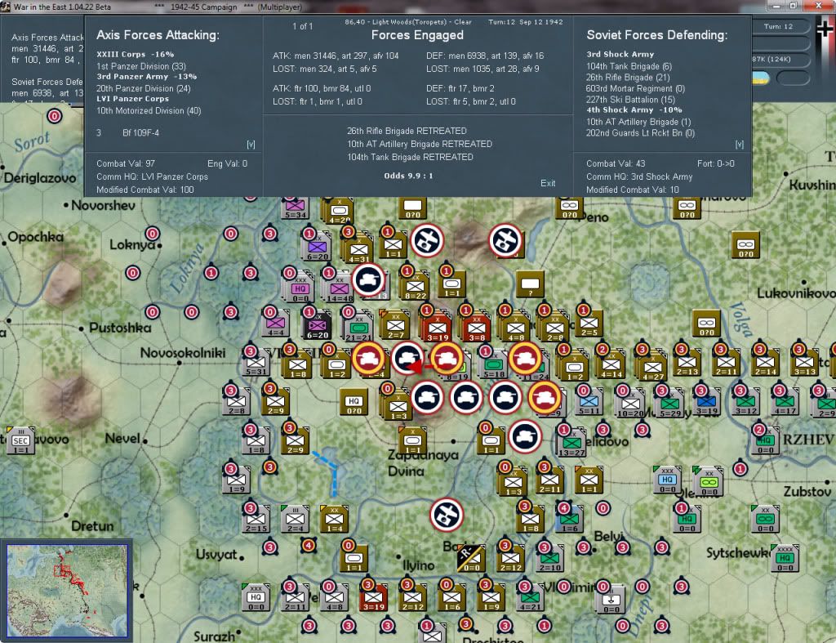This screenshot has width=836, height=643.
Task: Click '1st Panzer Division (33)' in attackers
Action: 140,66
